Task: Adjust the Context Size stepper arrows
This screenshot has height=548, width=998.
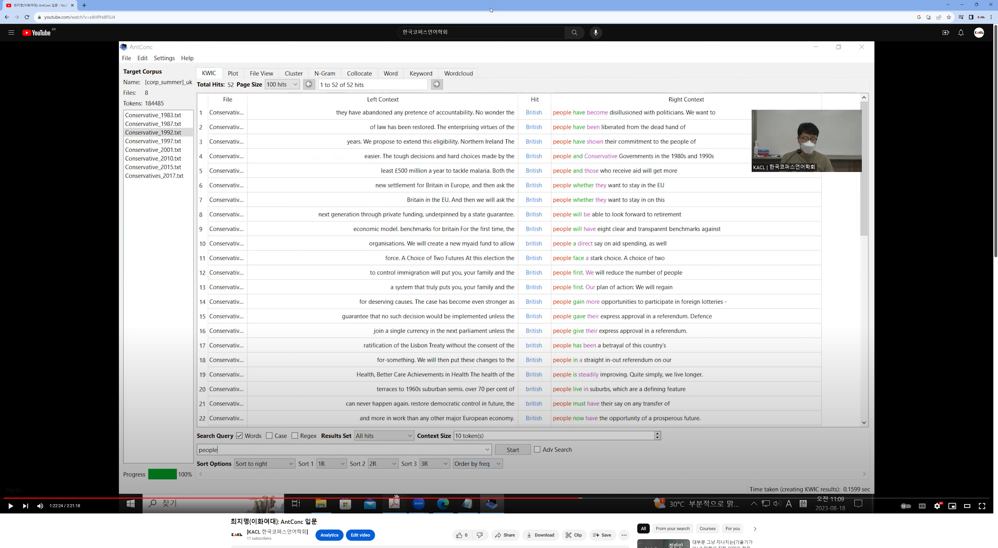Action: coord(658,436)
